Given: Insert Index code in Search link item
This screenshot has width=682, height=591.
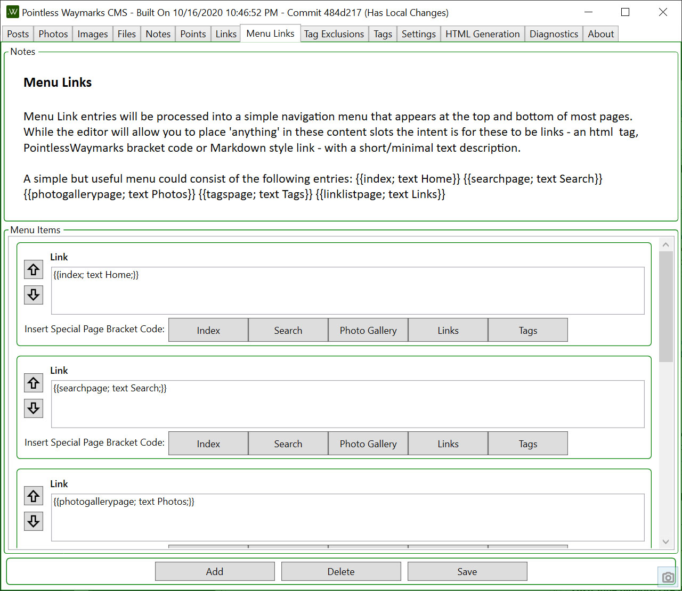Looking at the screenshot, I should pos(208,444).
